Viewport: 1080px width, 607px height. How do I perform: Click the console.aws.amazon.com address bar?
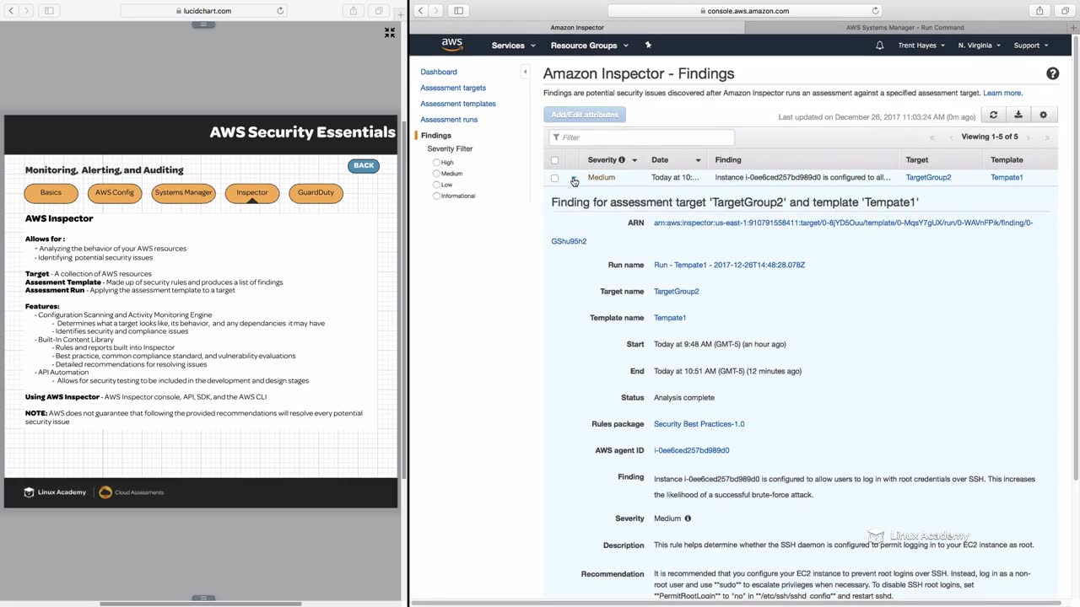747,11
